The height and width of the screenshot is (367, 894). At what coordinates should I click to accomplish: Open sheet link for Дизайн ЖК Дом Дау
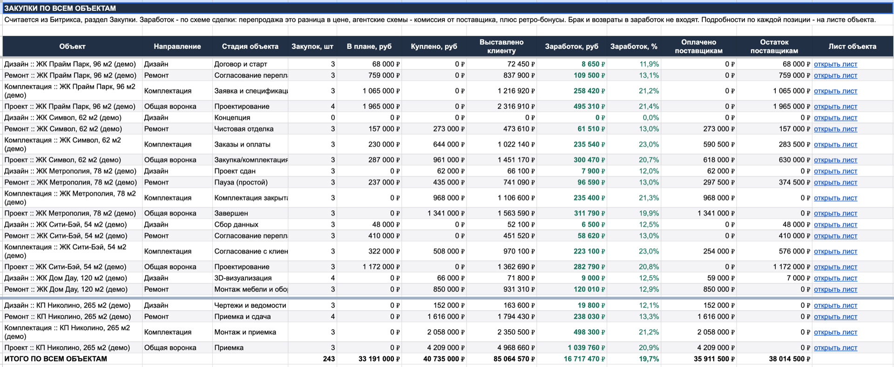click(835, 278)
